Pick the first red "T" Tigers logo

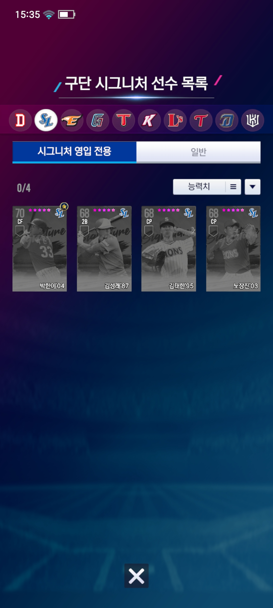point(124,120)
